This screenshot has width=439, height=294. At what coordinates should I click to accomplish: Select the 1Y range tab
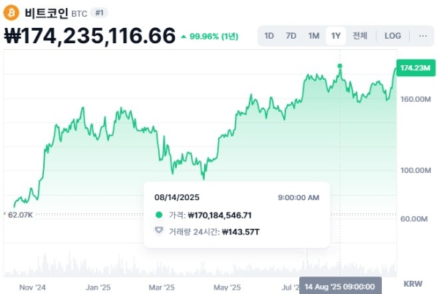coord(336,35)
